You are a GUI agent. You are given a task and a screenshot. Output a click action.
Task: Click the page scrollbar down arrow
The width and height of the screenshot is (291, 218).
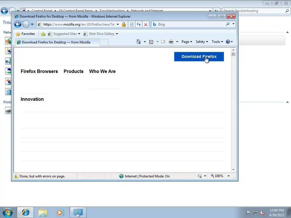(x=233, y=170)
